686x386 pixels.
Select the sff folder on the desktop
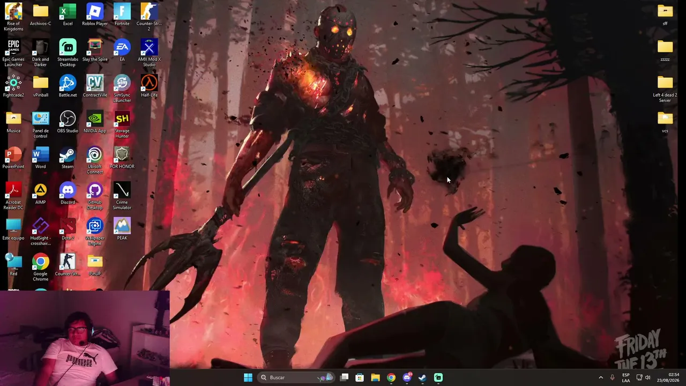[665, 14]
